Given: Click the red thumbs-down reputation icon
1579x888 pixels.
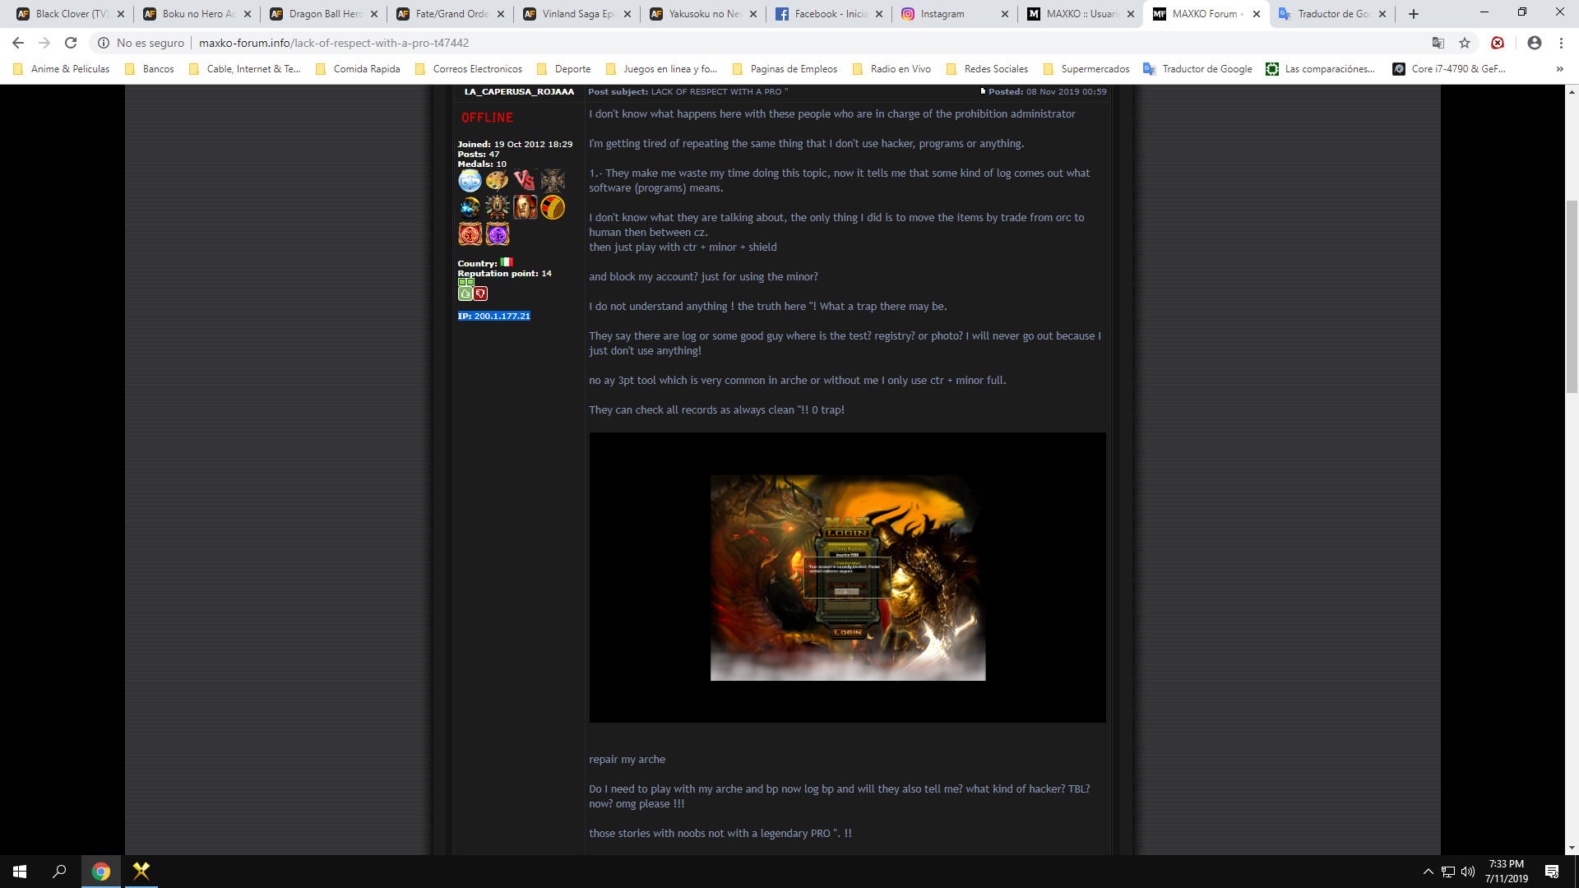Looking at the screenshot, I should 480,294.
